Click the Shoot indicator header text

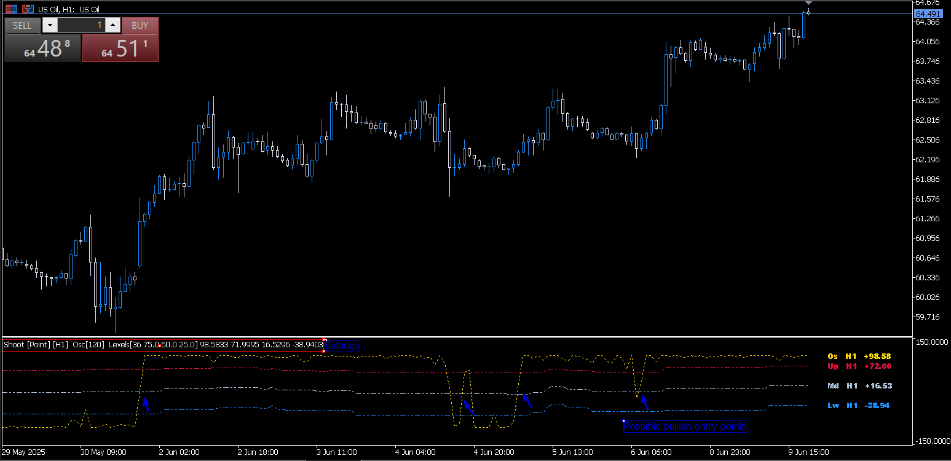point(163,345)
